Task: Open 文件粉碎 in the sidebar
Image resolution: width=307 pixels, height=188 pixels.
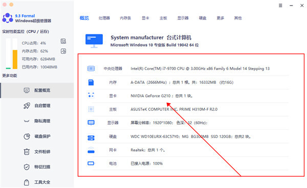Action: (x=37, y=152)
